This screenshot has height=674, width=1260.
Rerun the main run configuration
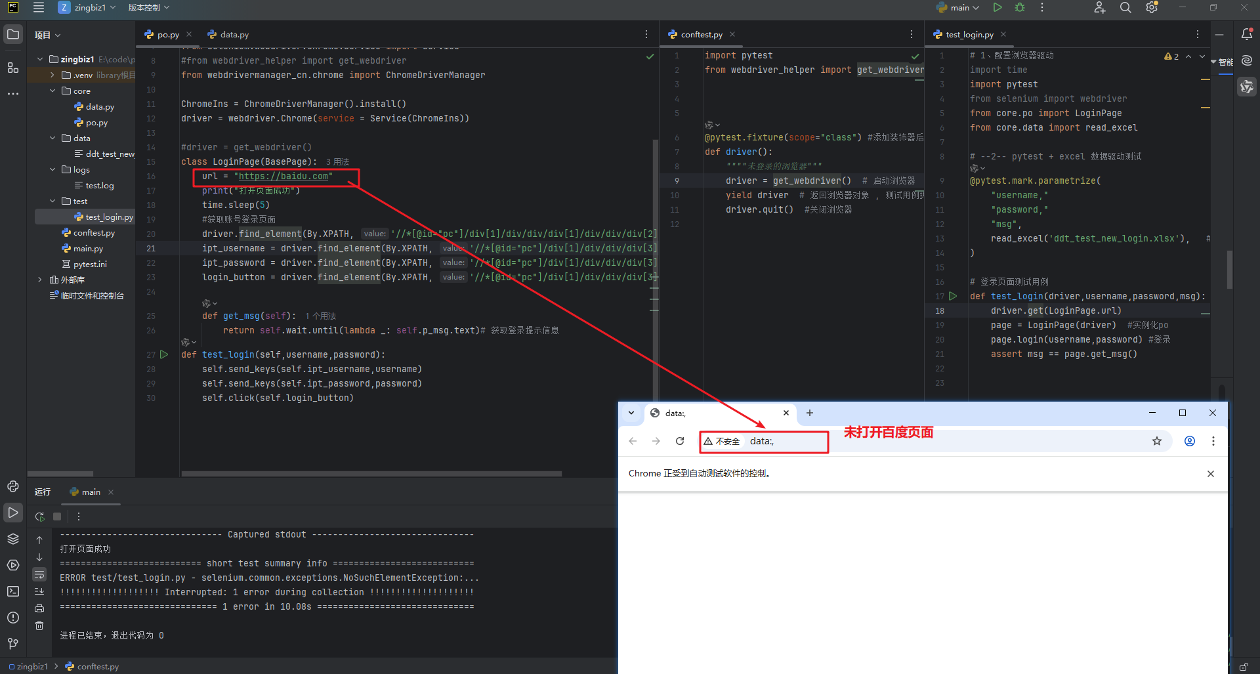40,516
